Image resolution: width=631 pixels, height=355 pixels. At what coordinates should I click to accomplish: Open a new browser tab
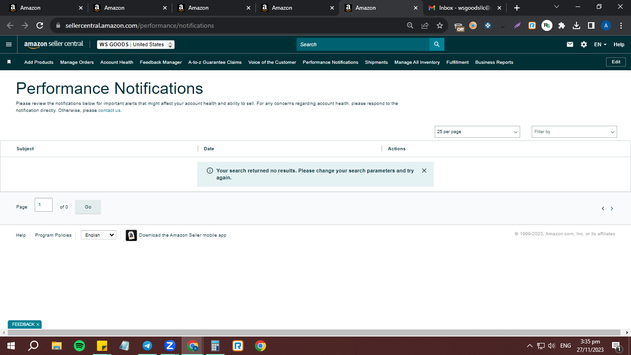(x=517, y=8)
